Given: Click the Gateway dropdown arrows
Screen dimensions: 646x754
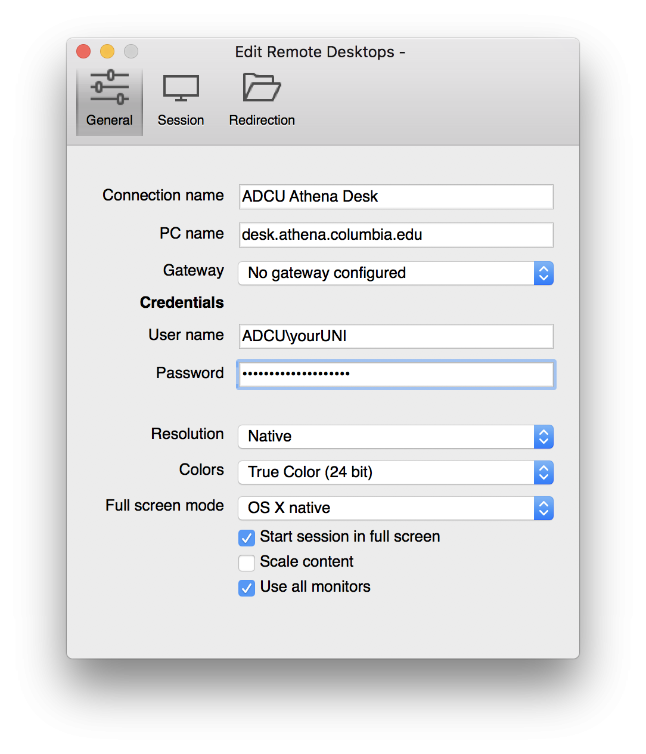Looking at the screenshot, I should click(543, 273).
